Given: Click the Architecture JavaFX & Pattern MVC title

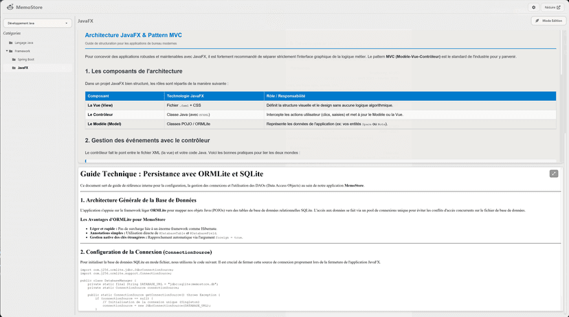Looking at the screenshot, I should 133,35.
